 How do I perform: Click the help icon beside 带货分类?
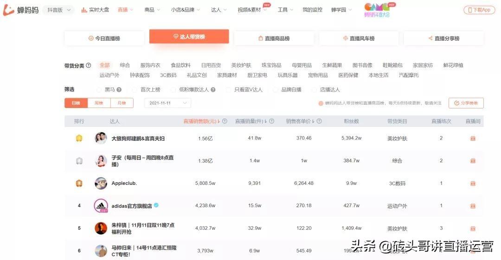point(89,65)
